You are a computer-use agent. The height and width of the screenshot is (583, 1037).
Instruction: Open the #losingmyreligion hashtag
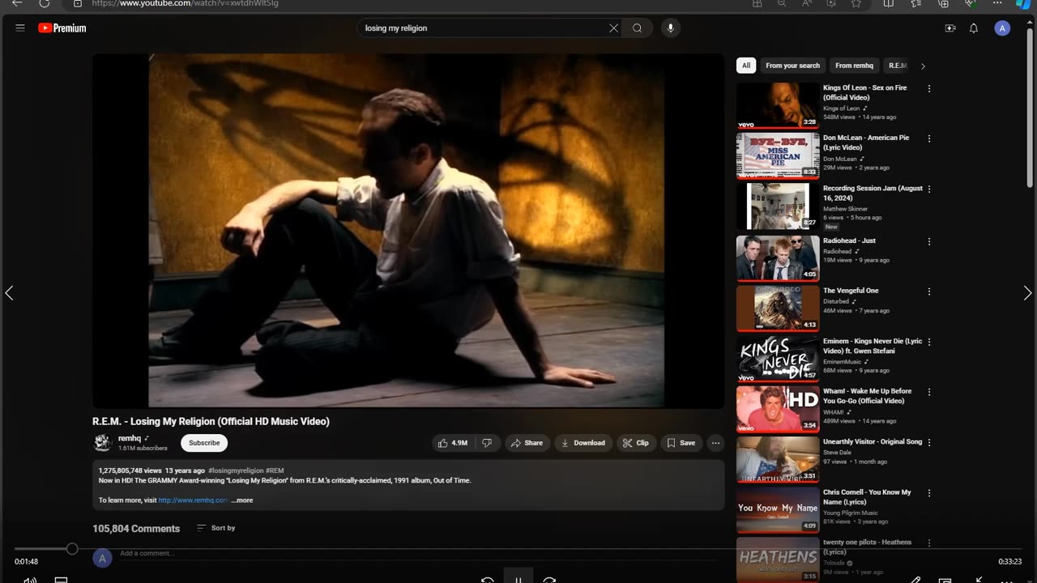236,470
